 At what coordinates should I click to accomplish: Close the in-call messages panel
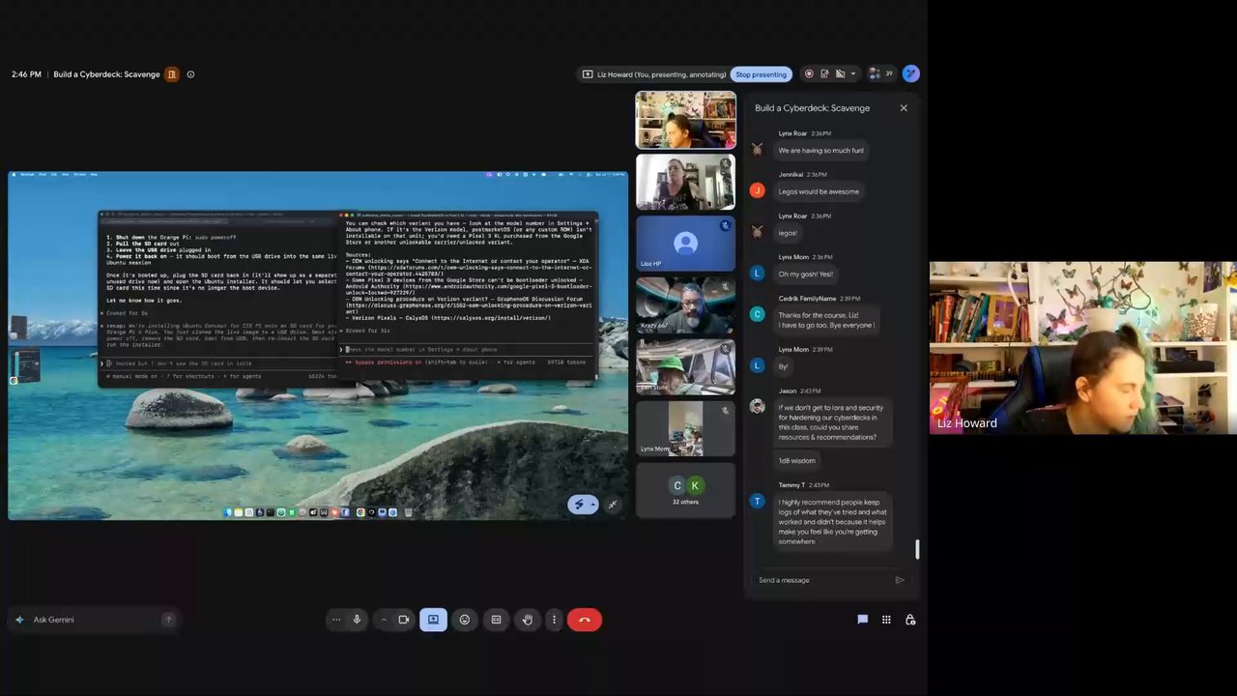tap(904, 108)
